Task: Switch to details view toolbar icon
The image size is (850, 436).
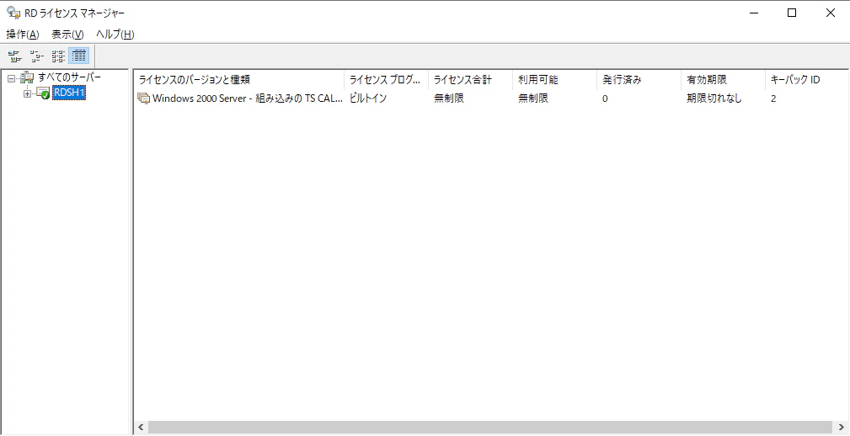Action: (79, 56)
